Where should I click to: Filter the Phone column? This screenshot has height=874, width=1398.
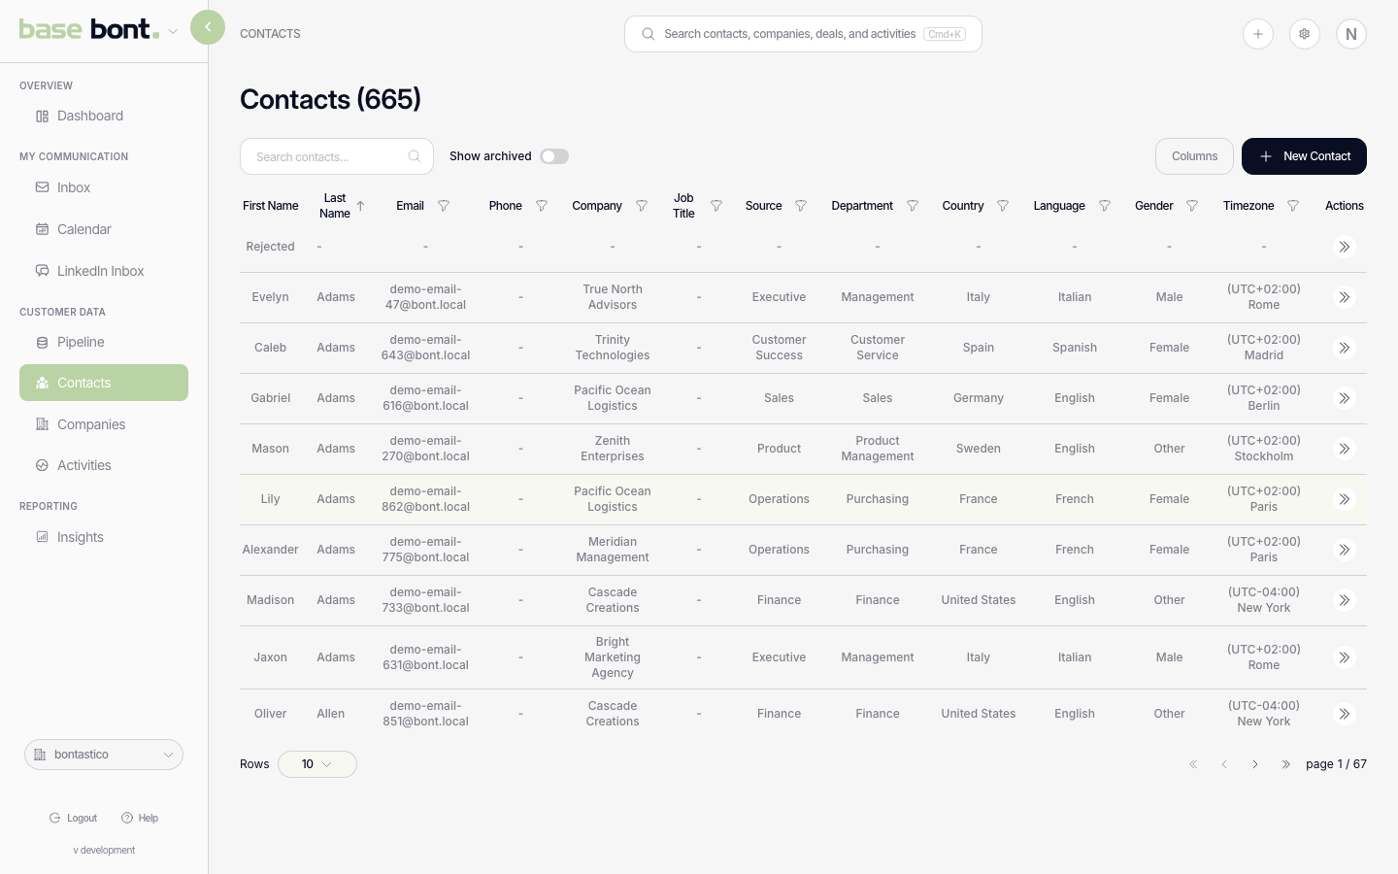[542, 206]
